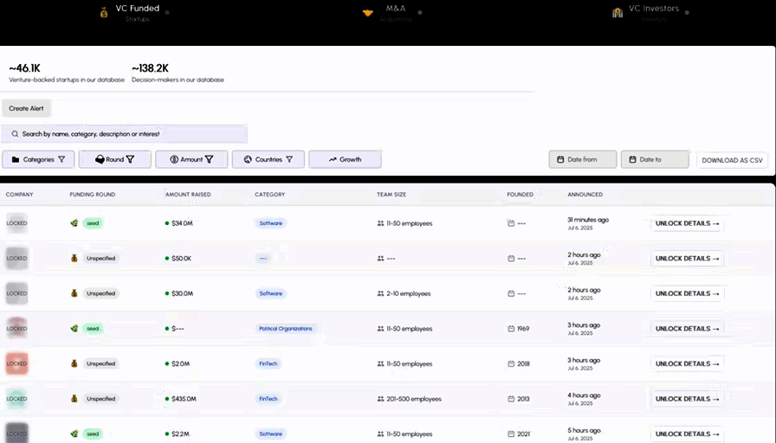Click the magnifier icon in search bar
Screen dimensions: 776x443
[15, 134]
